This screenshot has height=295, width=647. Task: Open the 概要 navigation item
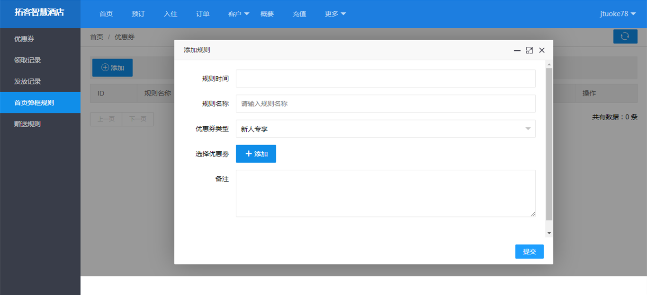click(267, 14)
